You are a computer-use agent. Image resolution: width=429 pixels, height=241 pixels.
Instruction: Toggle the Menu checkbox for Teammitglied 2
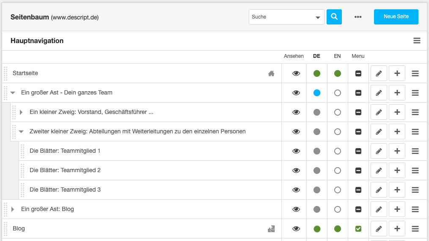pos(358,171)
